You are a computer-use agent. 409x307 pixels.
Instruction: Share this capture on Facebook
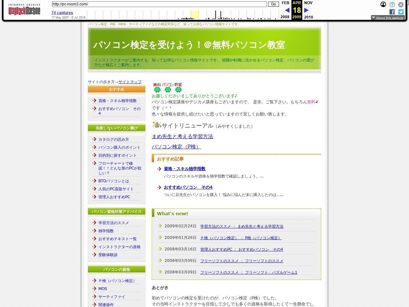[x=392, y=12]
